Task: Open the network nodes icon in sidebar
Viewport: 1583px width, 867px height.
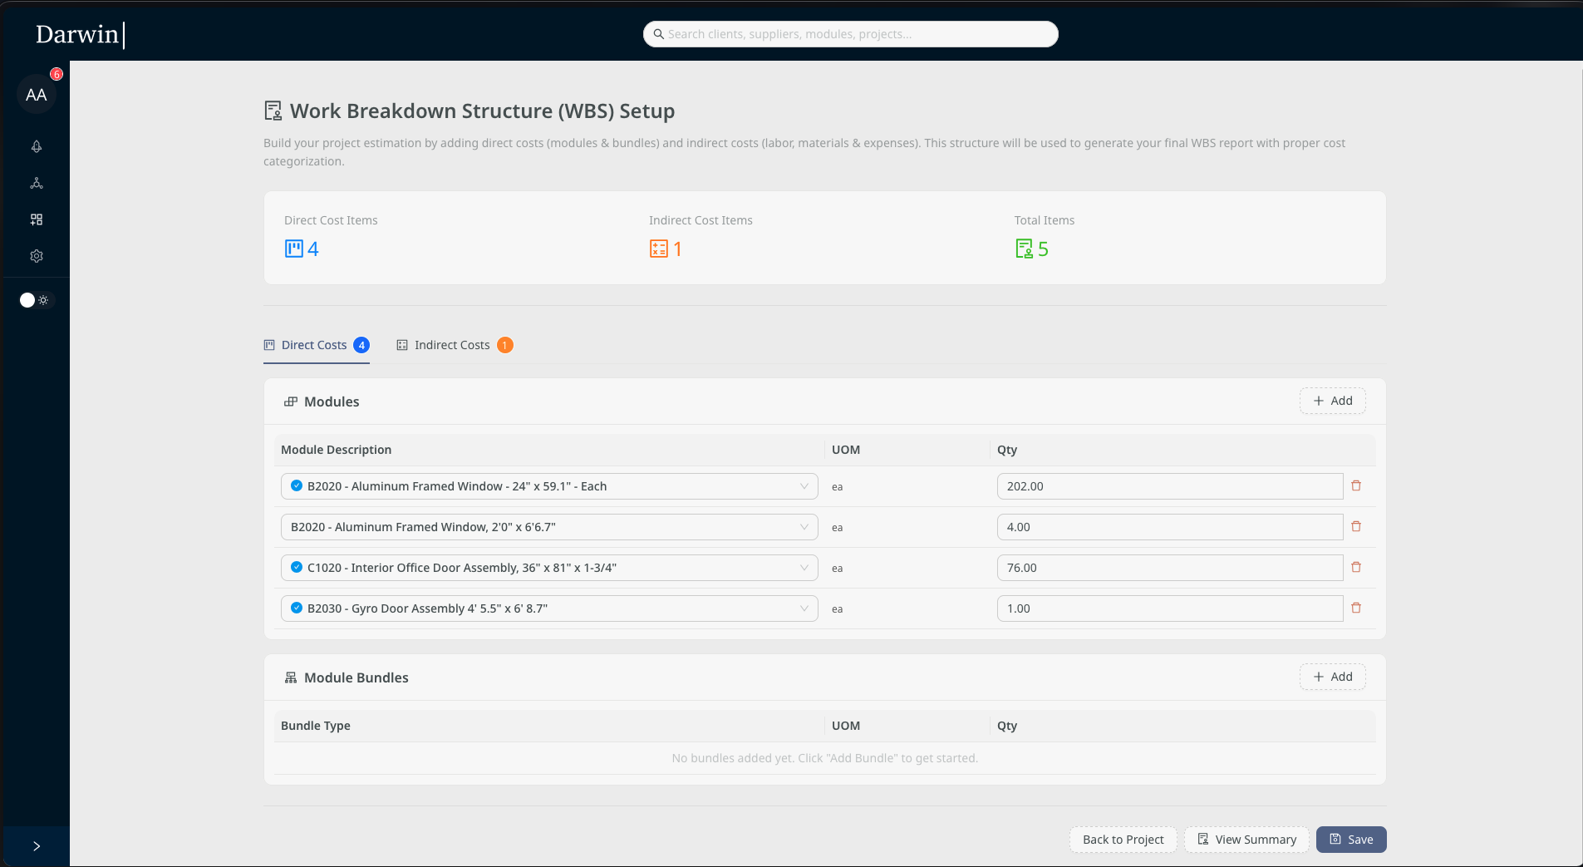Action: (x=37, y=184)
